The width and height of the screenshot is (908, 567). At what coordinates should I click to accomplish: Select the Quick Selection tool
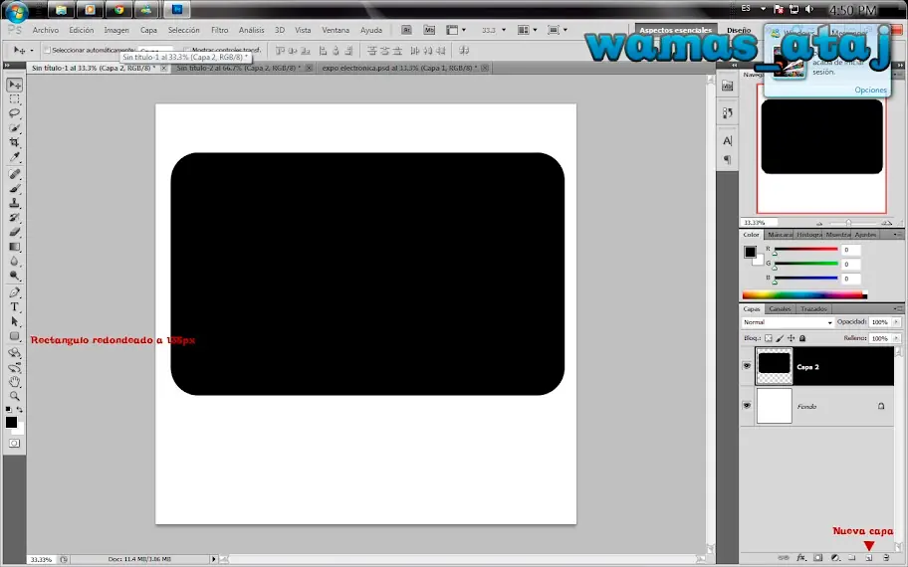(15, 128)
